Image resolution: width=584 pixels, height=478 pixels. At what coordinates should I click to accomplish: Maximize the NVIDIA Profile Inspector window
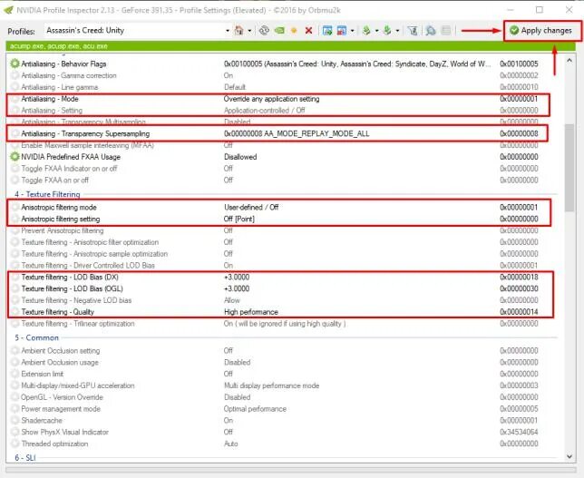coord(540,10)
